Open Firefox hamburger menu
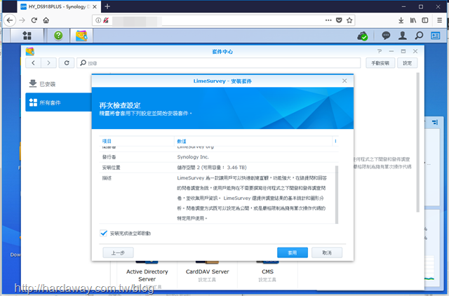449x296 pixels. pyautogui.click(x=440, y=20)
